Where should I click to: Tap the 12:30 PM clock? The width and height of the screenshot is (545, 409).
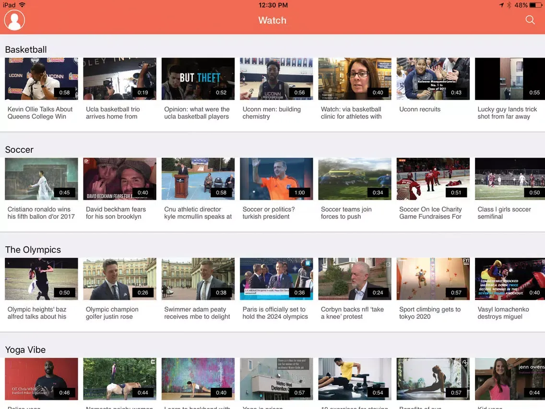click(x=273, y=5)
